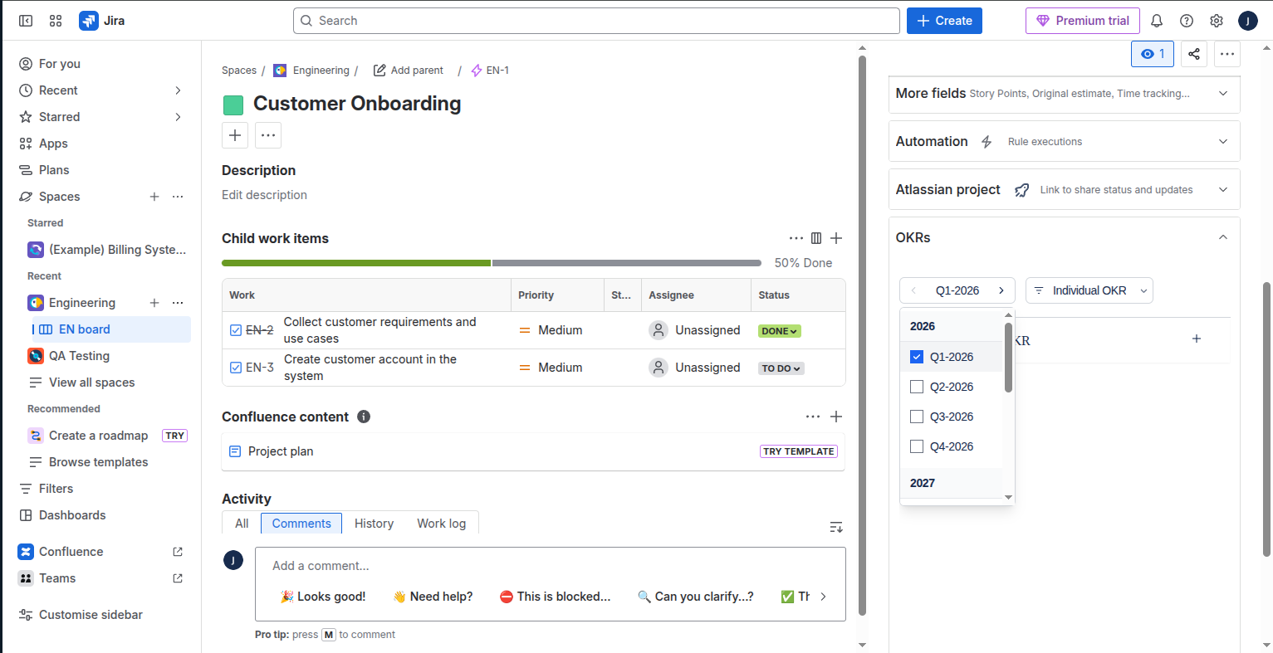Toggle the watch eye button
Screen dimensions: 1273x653
[1153, 54]
